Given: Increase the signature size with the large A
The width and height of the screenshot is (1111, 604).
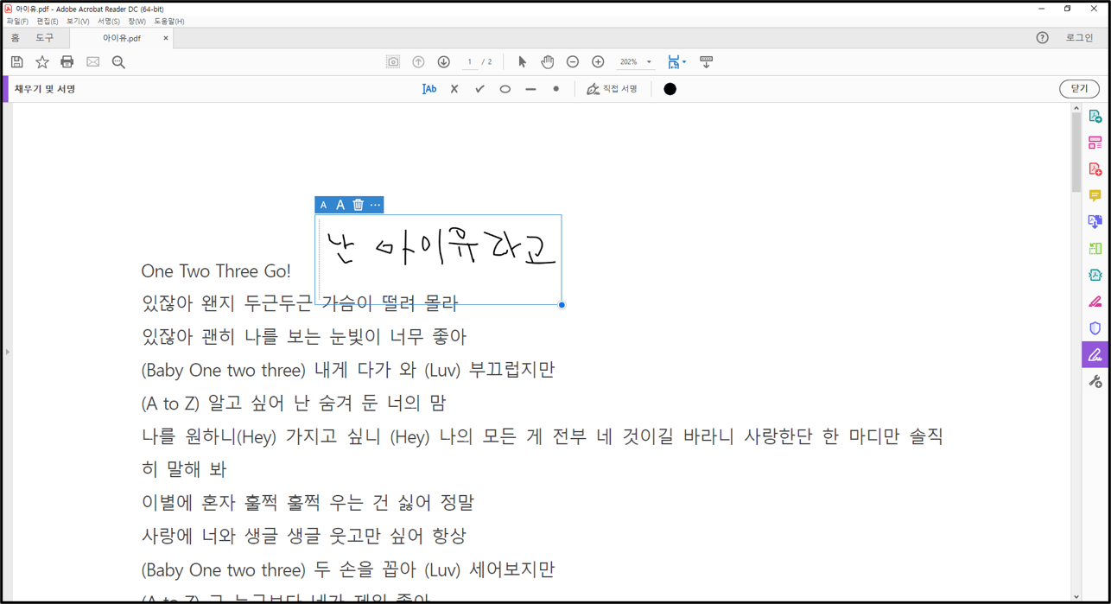Looking at the screenshot, I should pyautogui.click(x=340, y=205).
